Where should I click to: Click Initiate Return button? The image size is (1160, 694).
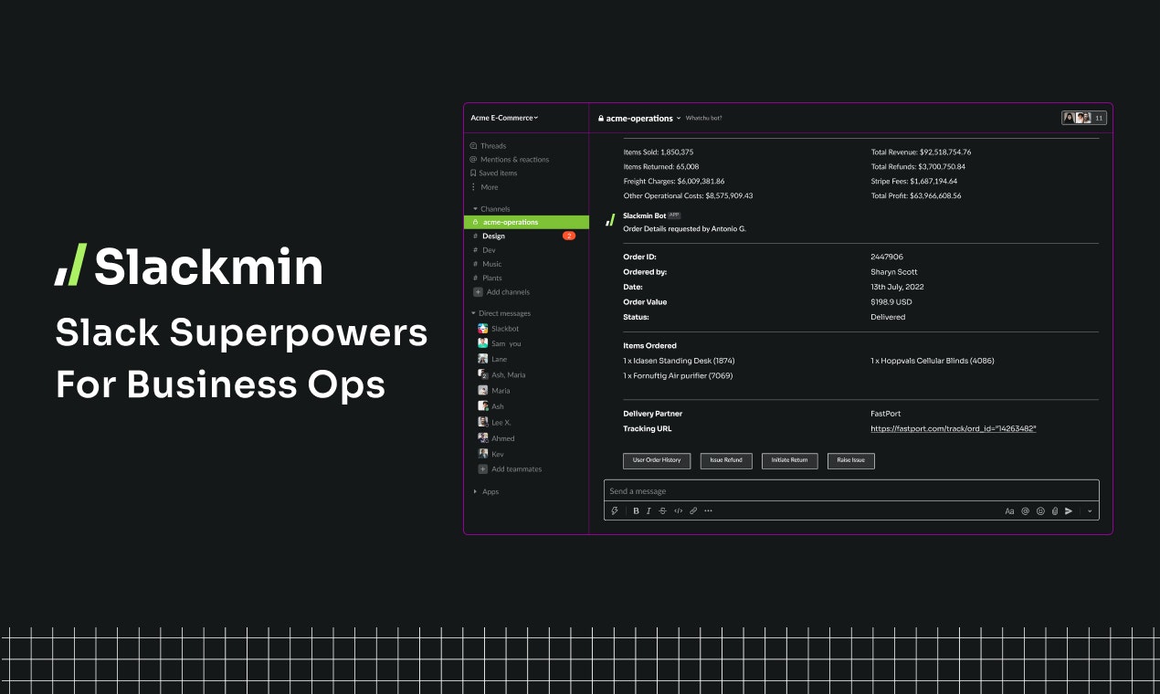789,460
